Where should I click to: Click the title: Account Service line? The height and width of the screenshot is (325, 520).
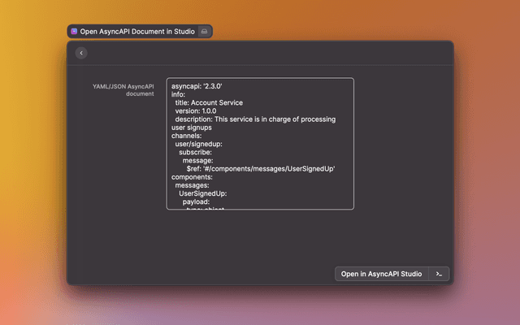(x=209, y=103)
